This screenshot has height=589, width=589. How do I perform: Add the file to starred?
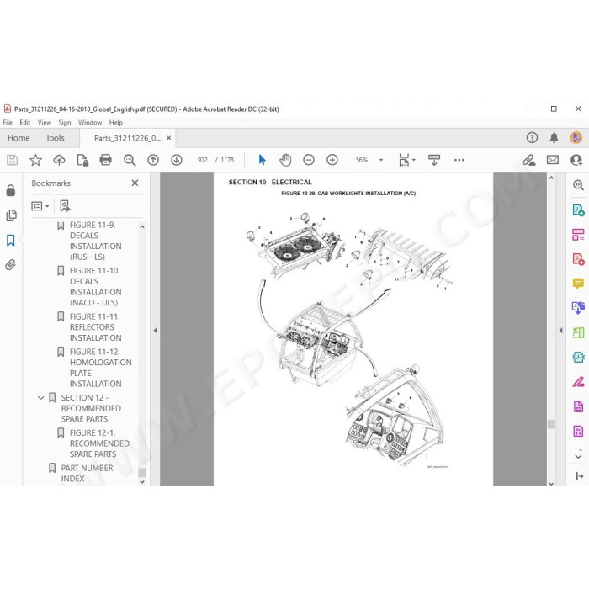coord(35,160)
